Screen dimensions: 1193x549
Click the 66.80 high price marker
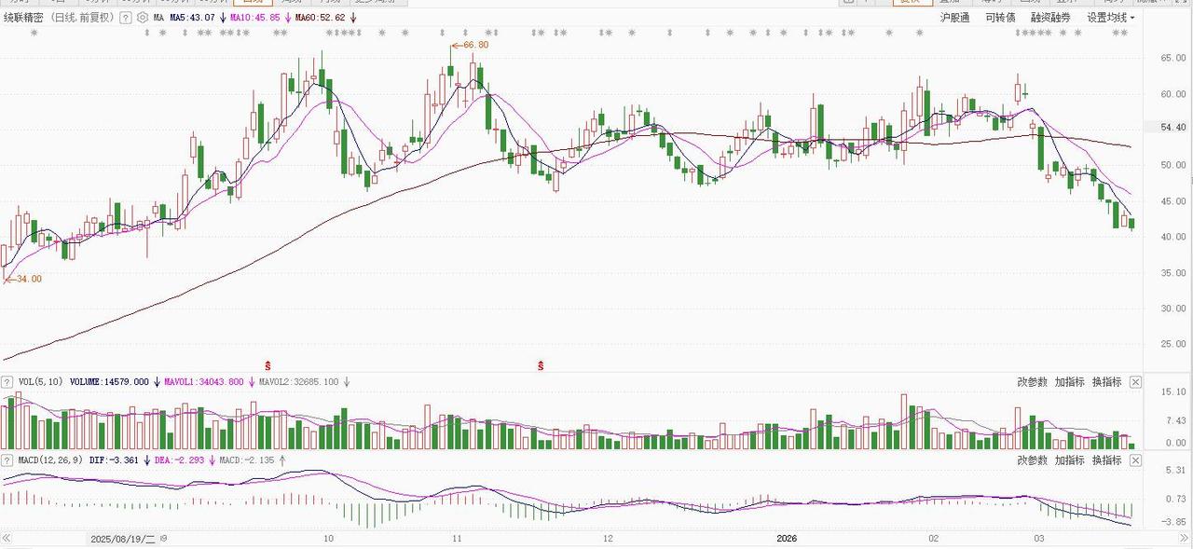pyautogui.click(x=470, y=45)
